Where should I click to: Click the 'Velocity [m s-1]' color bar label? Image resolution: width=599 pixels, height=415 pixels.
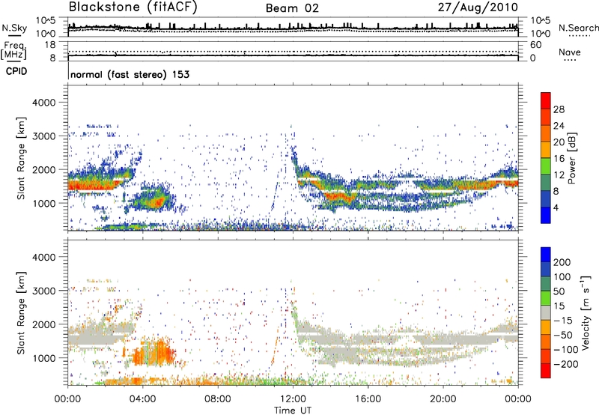click(x=586, y=313)
